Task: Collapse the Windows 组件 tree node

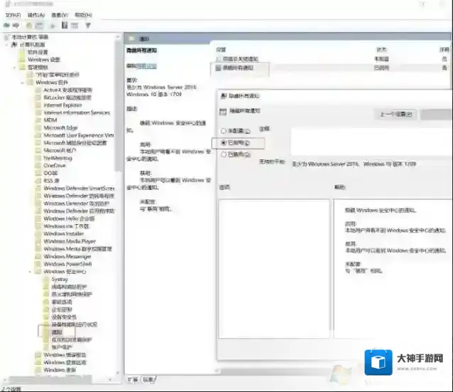Action: pyautogui.click(x=23, y=83)
